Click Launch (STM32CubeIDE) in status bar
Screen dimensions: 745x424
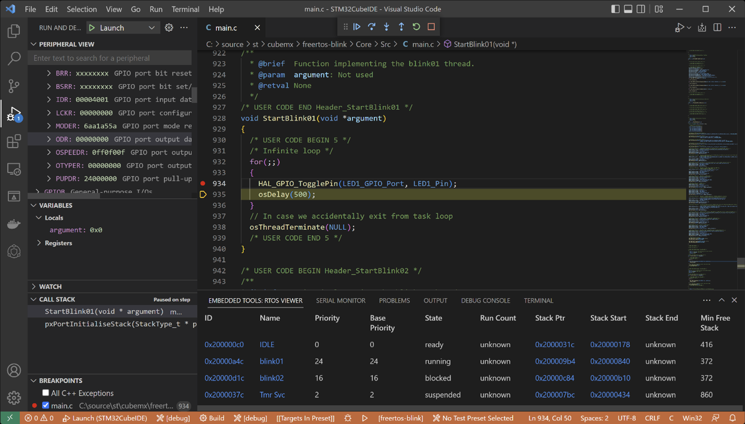(x=105, y=418)
